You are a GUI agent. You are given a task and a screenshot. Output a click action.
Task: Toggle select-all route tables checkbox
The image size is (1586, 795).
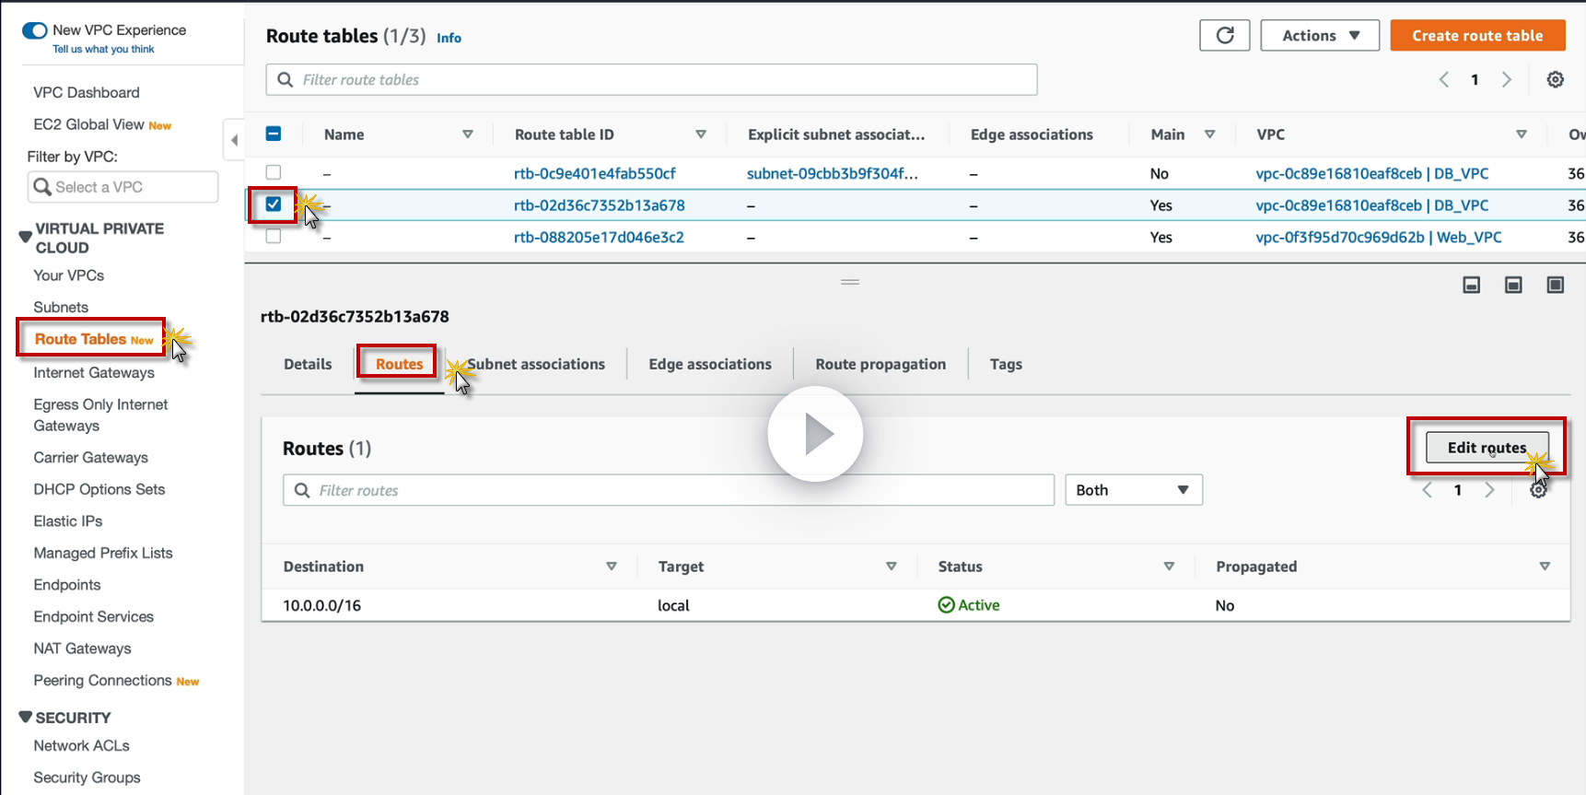(274, 134)
